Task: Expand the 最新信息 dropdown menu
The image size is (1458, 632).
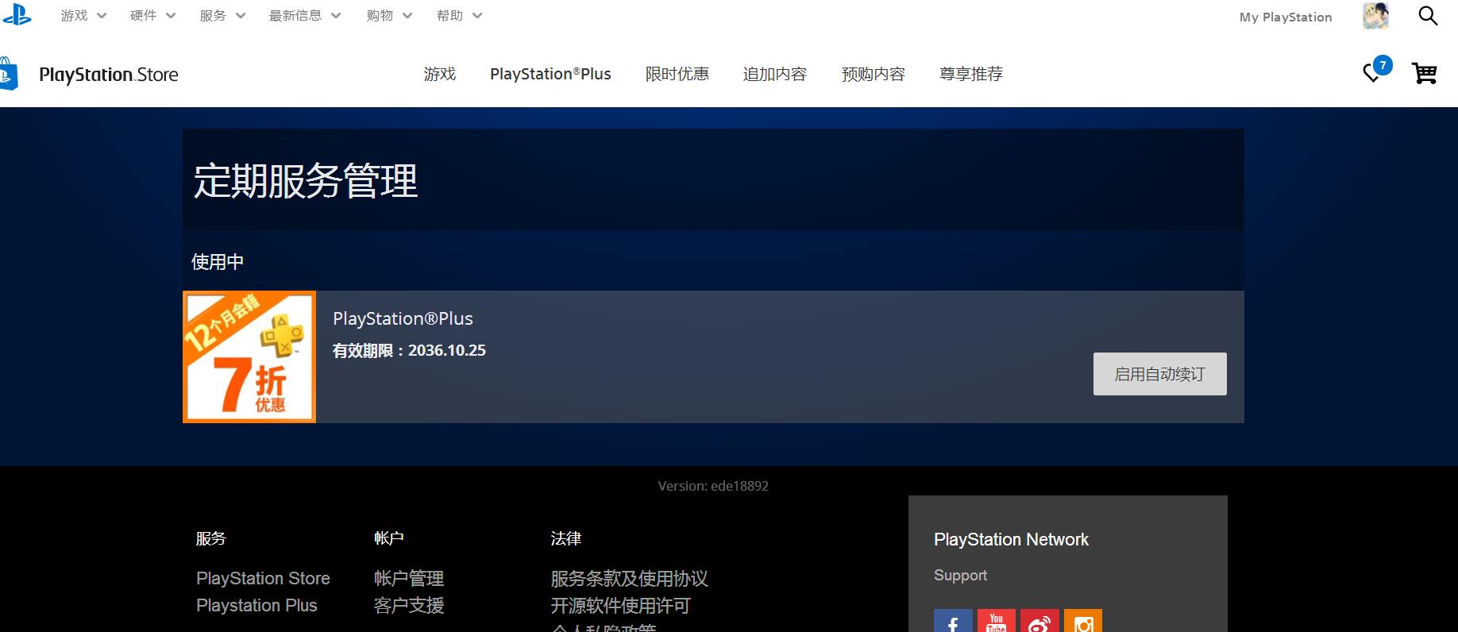Action: (x=304, y=16)
